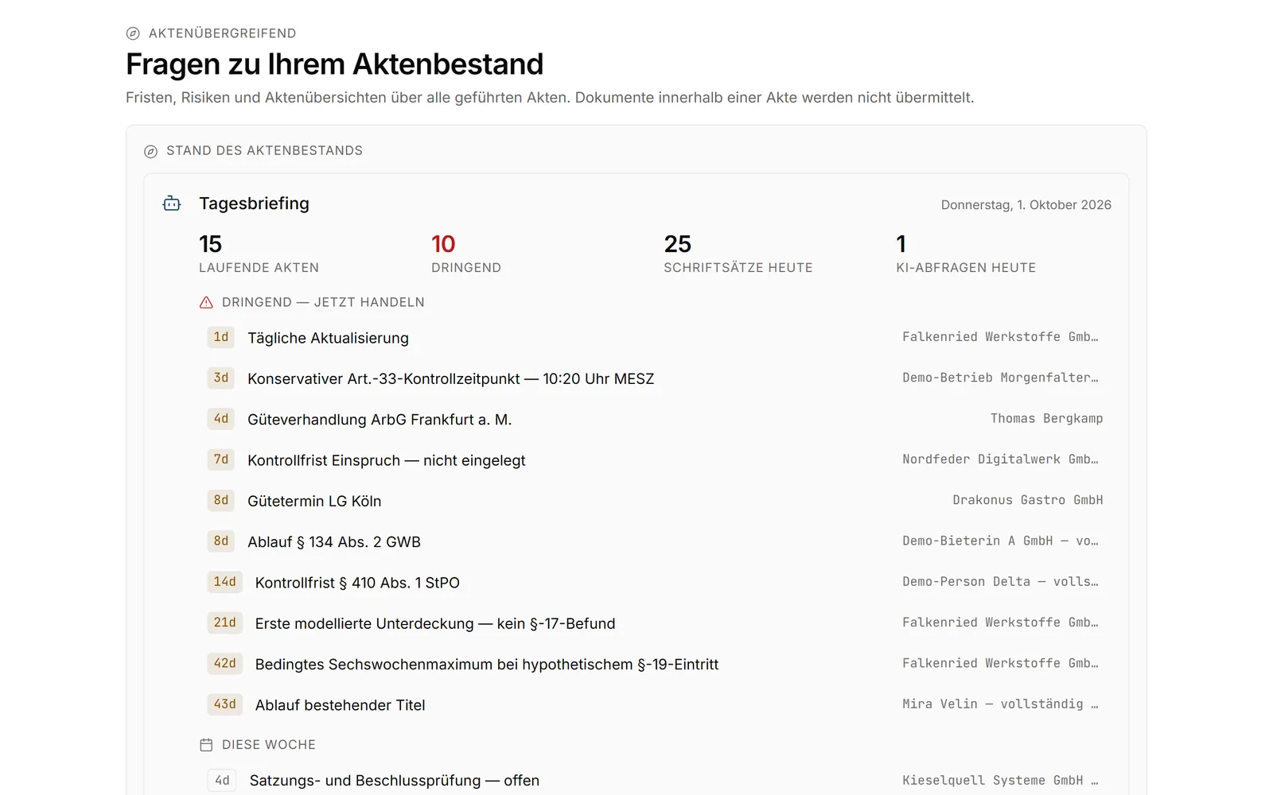Select Kontrollfrist § 410 Abs. 1 StPO
Viewport: 1273px width, 795px height.
(655, 583)
